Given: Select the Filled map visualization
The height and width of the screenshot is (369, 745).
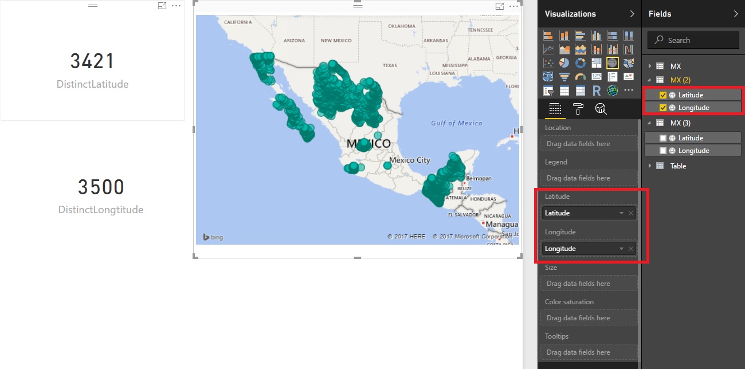Looking at the screenshot, I should [628, 63].
